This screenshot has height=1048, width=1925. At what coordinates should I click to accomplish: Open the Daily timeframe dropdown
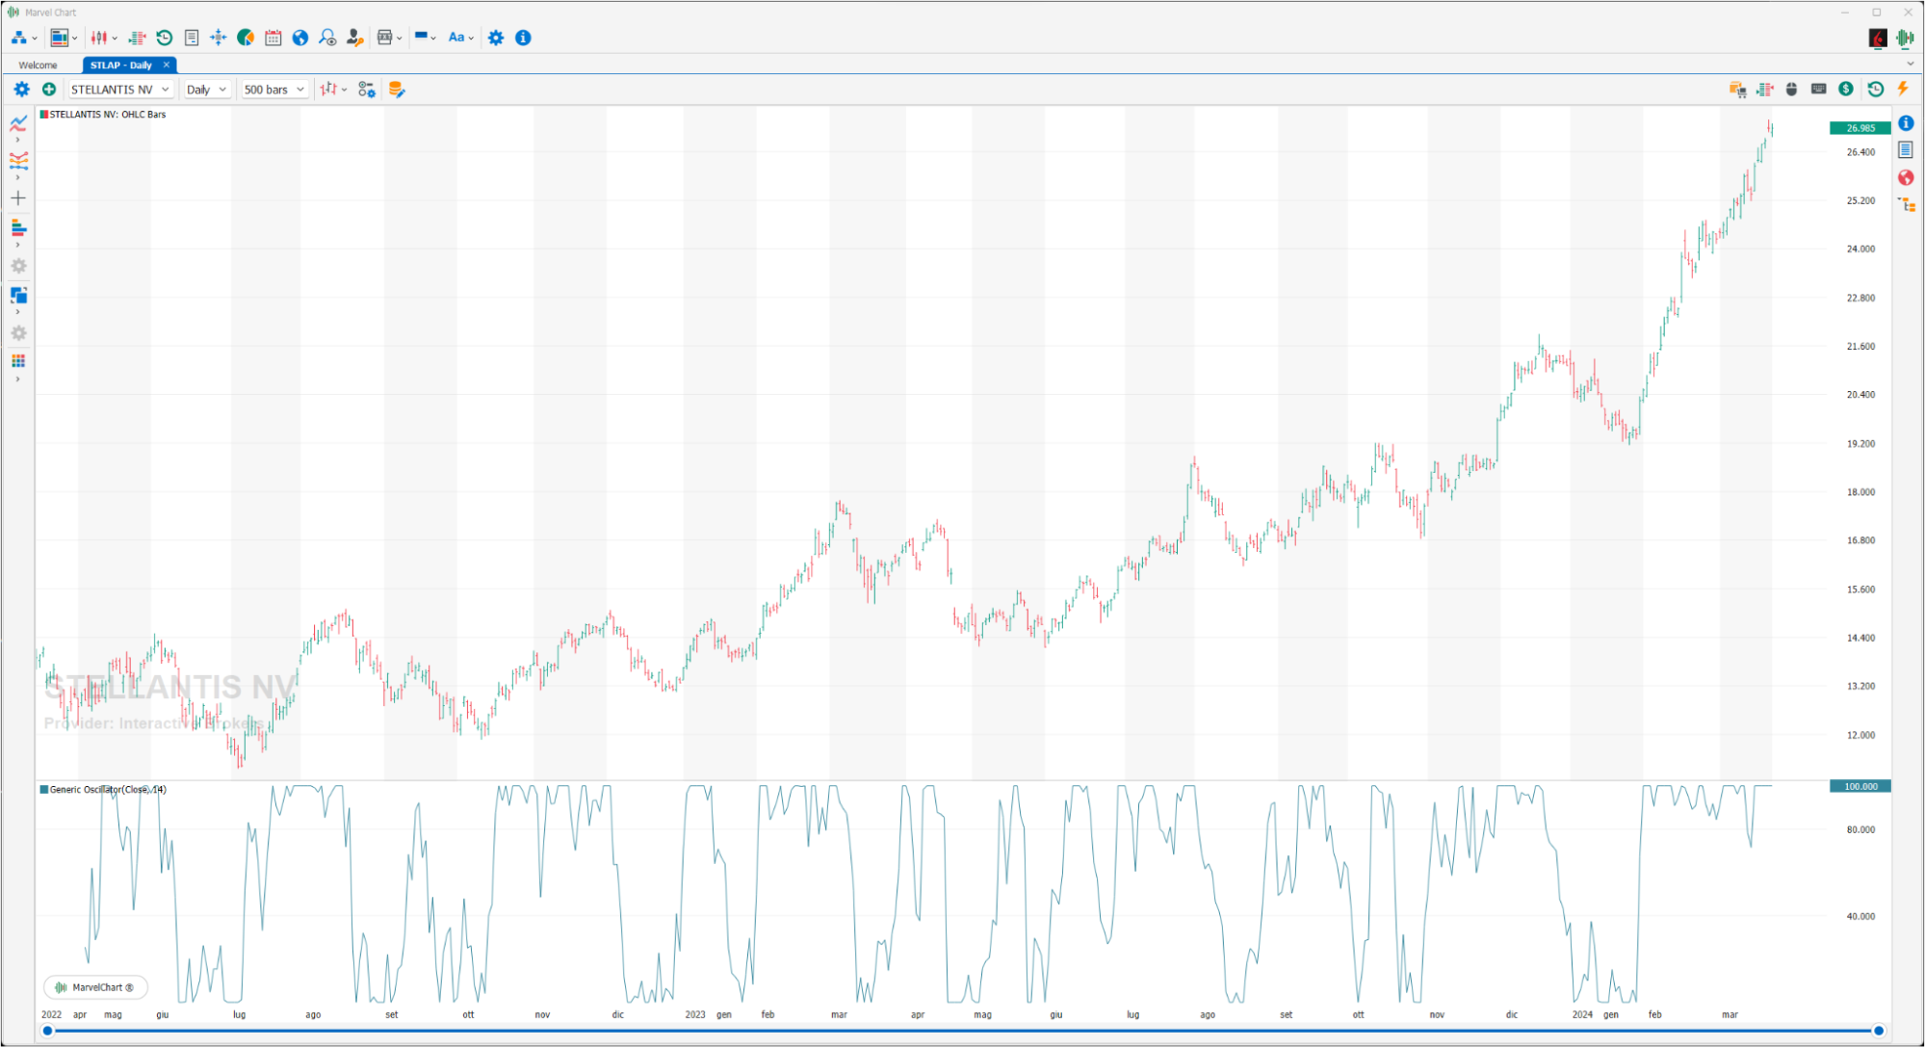(207, 90)
